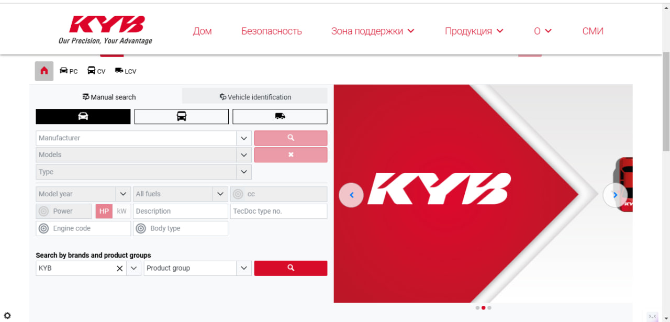This screenshot has height=322, width=670.
Task: Open the Model year dropdown
Action: pyautogui.click(x=83, y=194)
